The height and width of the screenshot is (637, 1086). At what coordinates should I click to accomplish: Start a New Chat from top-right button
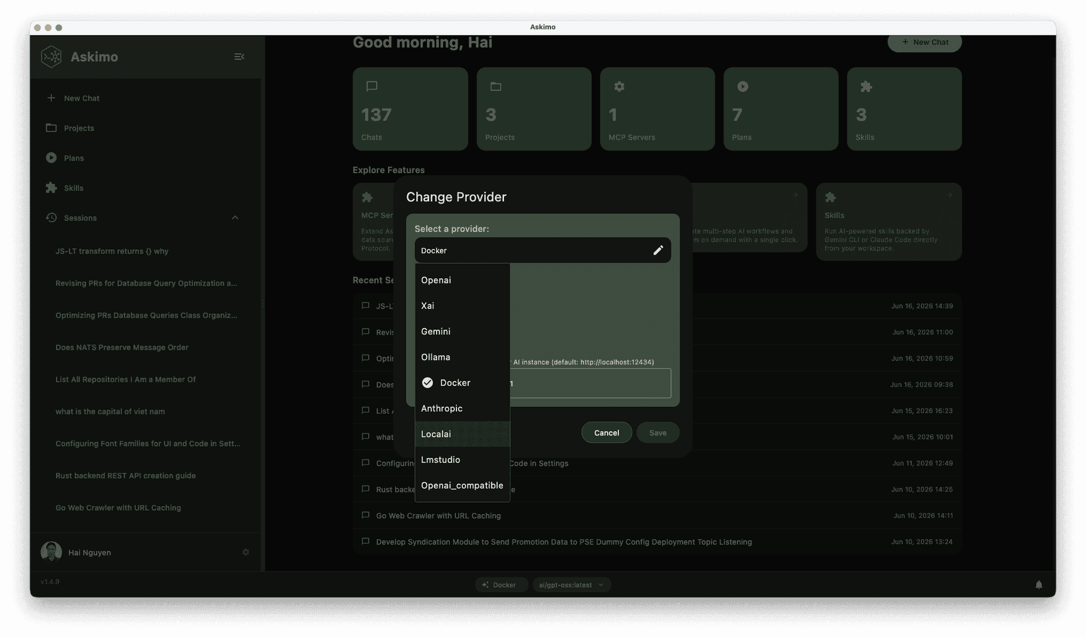click(924, 42)
